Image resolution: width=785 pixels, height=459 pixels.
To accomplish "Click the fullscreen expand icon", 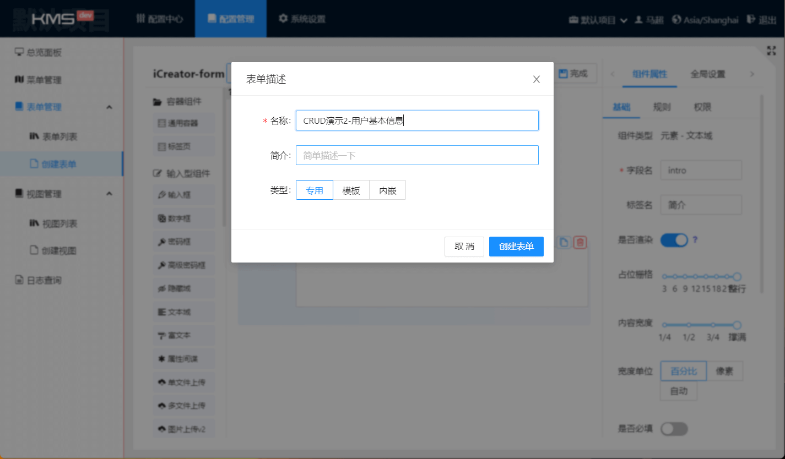I will click(x=771, y=51).
